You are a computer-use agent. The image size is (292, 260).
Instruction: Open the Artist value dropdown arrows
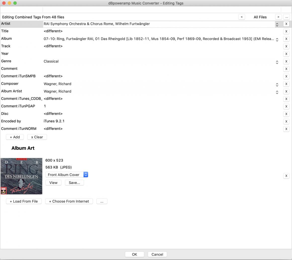277,25
